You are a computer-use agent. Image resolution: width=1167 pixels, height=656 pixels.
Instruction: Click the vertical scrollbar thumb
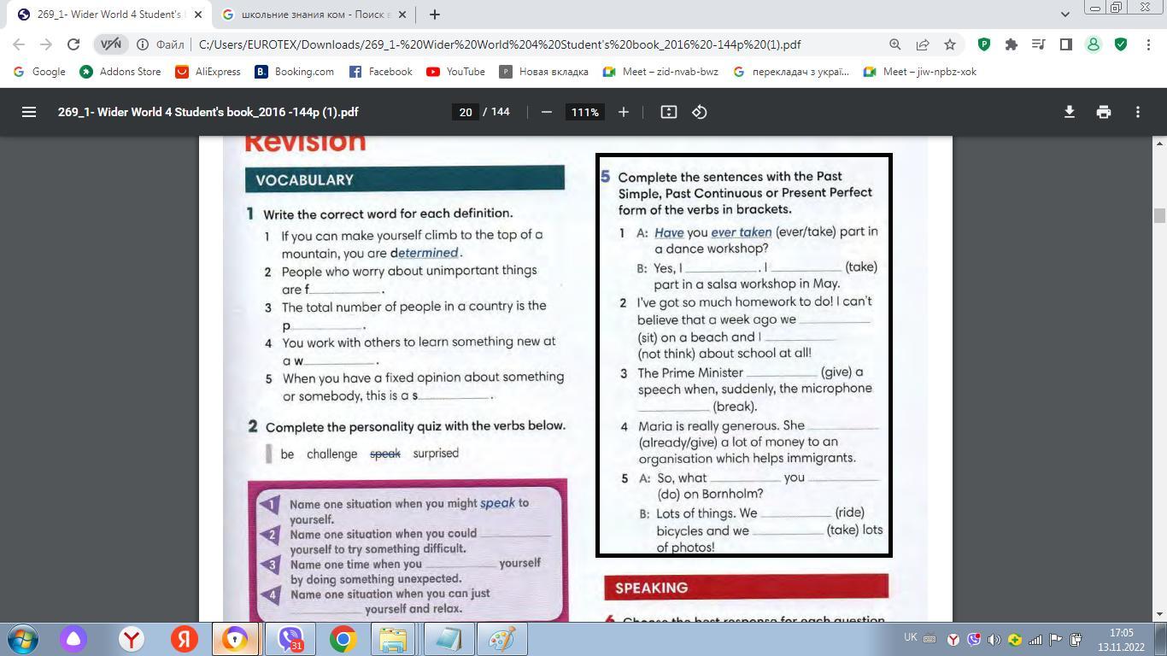[x=1159, y=215]
